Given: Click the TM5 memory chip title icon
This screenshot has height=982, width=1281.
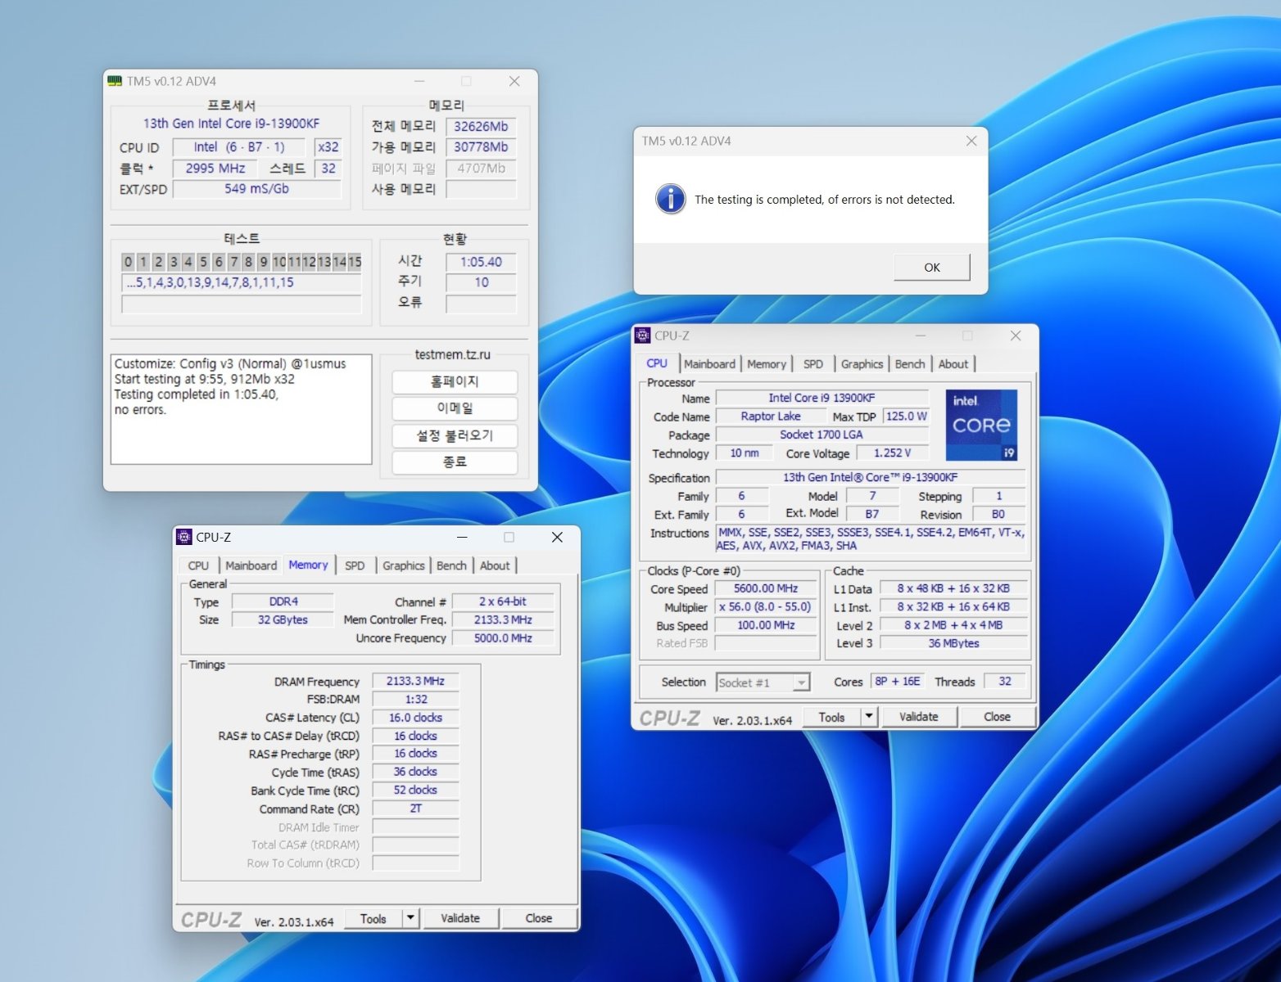Looking at the screenshot, I should pyautogui.click(x=115, y=81).
